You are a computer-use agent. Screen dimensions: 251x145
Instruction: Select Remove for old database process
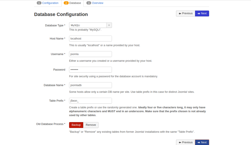[x=91, y=125]
